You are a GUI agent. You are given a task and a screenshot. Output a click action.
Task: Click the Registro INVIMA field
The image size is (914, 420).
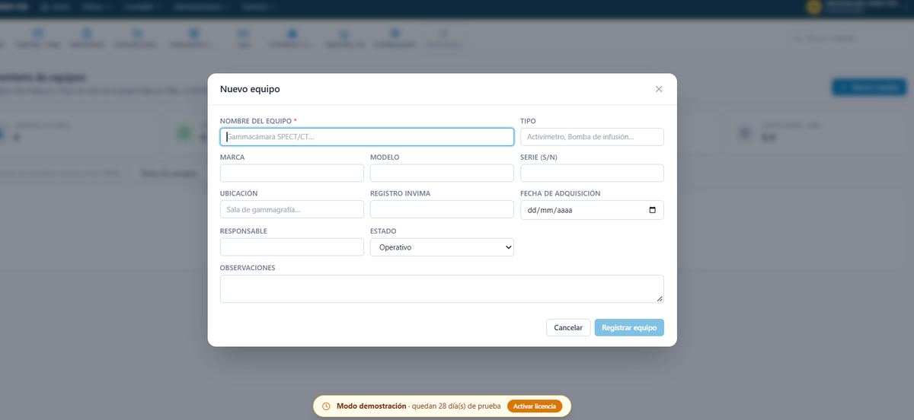tap(442, 209)
